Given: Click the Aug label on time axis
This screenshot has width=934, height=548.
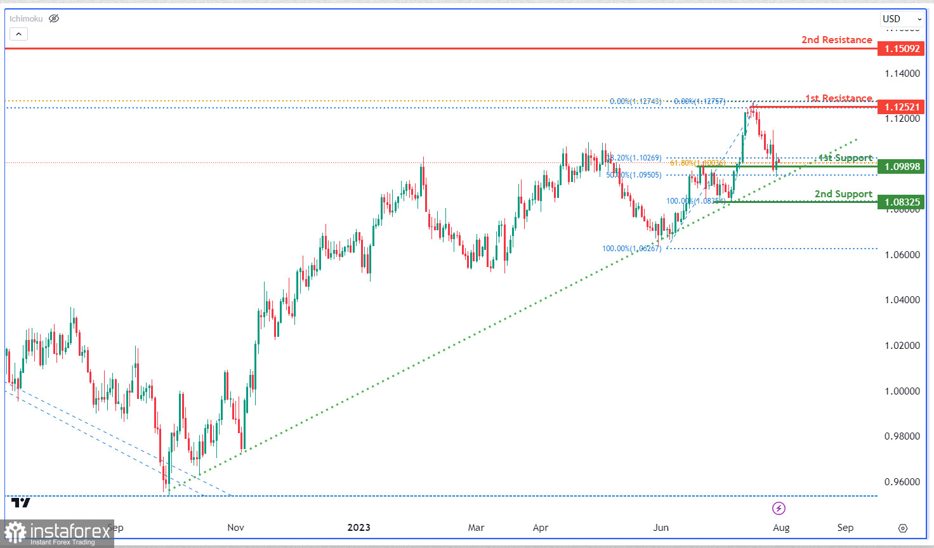Looking at the screenshot, I should pyautogui.click(x=781, y=528).
